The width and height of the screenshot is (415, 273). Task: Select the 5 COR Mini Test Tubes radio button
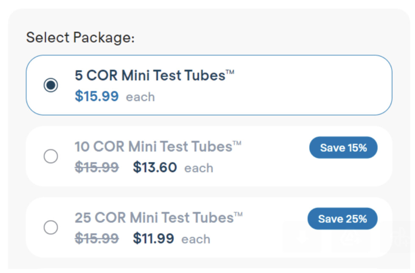(x=51, y=85)
